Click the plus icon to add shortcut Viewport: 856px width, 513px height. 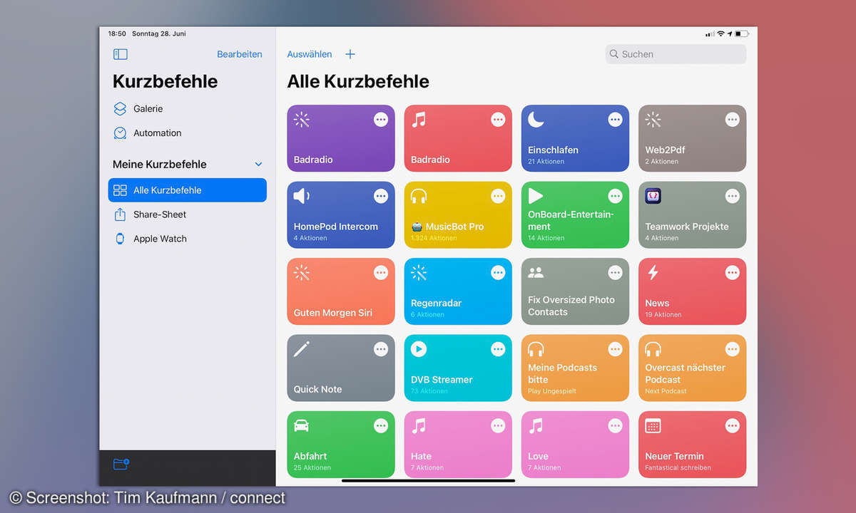350,54
